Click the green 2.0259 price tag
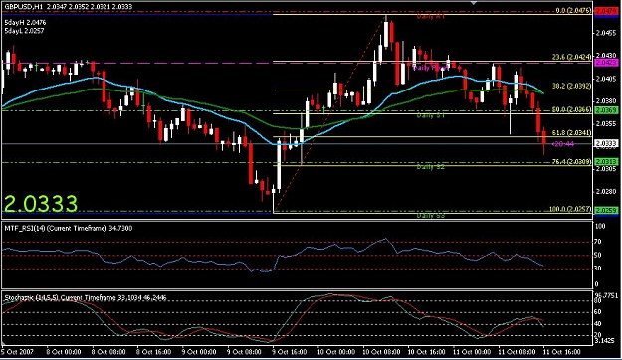622x360 pixels. 606,210
